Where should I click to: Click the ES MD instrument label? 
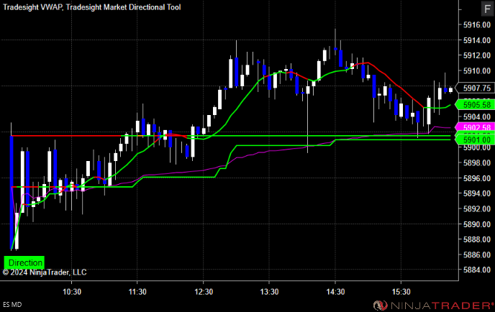click(12, 305)
